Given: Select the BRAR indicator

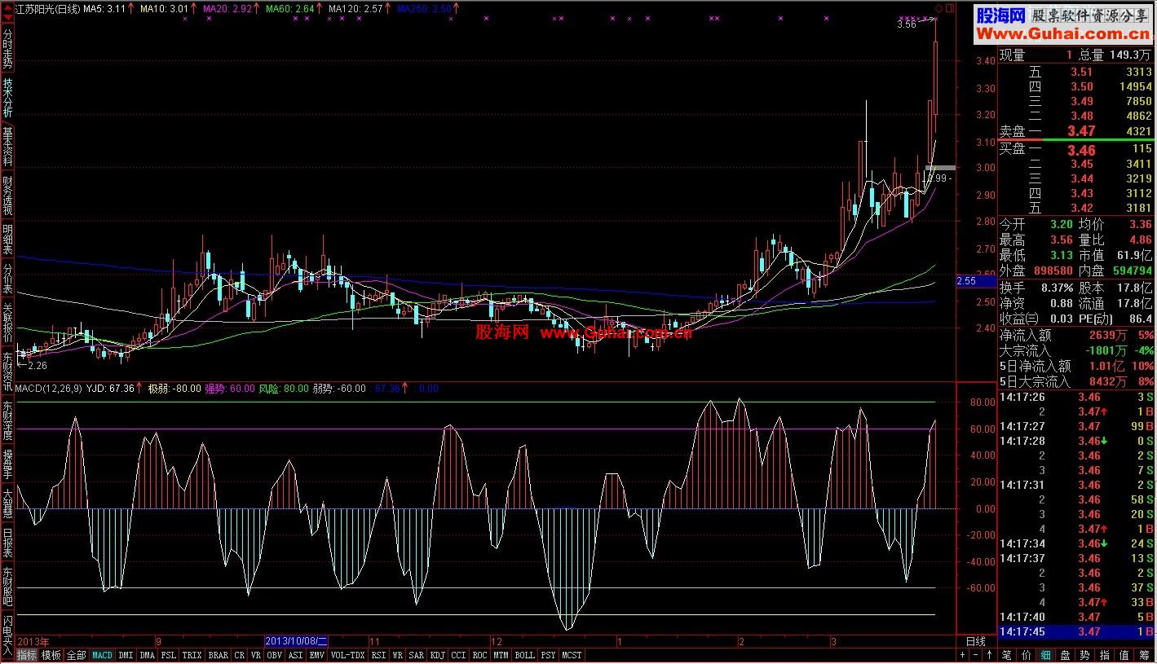Looking at the screenshot, I should click(218, 655).
